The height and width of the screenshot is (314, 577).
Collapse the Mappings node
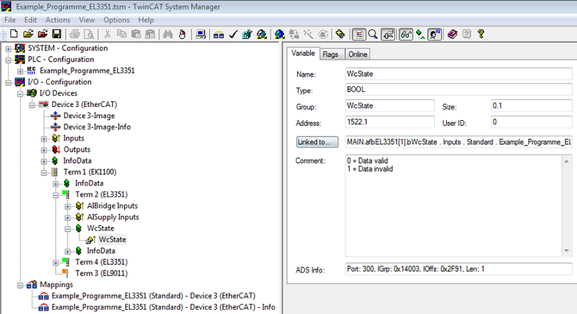coord(20,285)
